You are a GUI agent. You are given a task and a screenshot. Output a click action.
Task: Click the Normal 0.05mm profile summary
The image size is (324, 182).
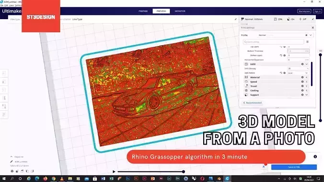[252, 19]
